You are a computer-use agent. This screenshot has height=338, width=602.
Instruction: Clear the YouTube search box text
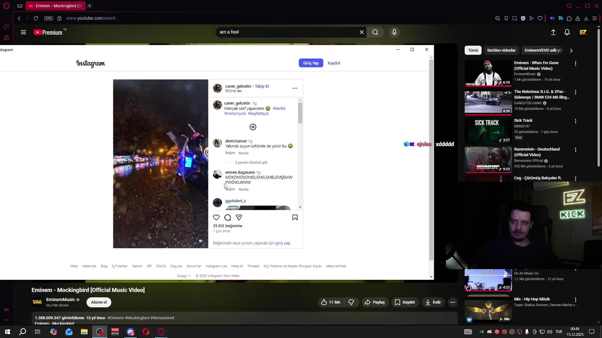[x=362, y=32]
